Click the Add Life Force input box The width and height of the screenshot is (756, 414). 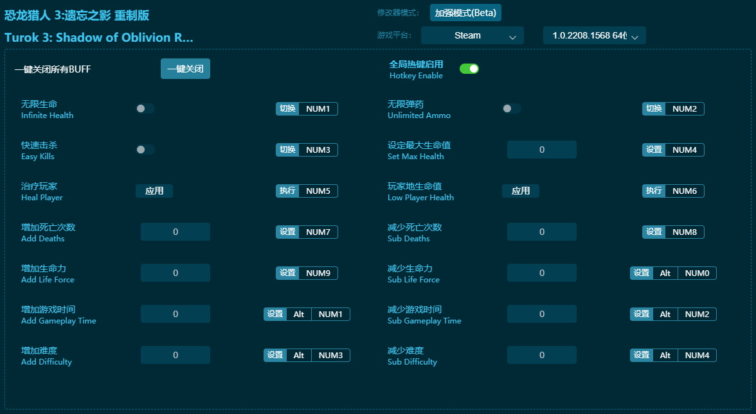pos(175,272)
